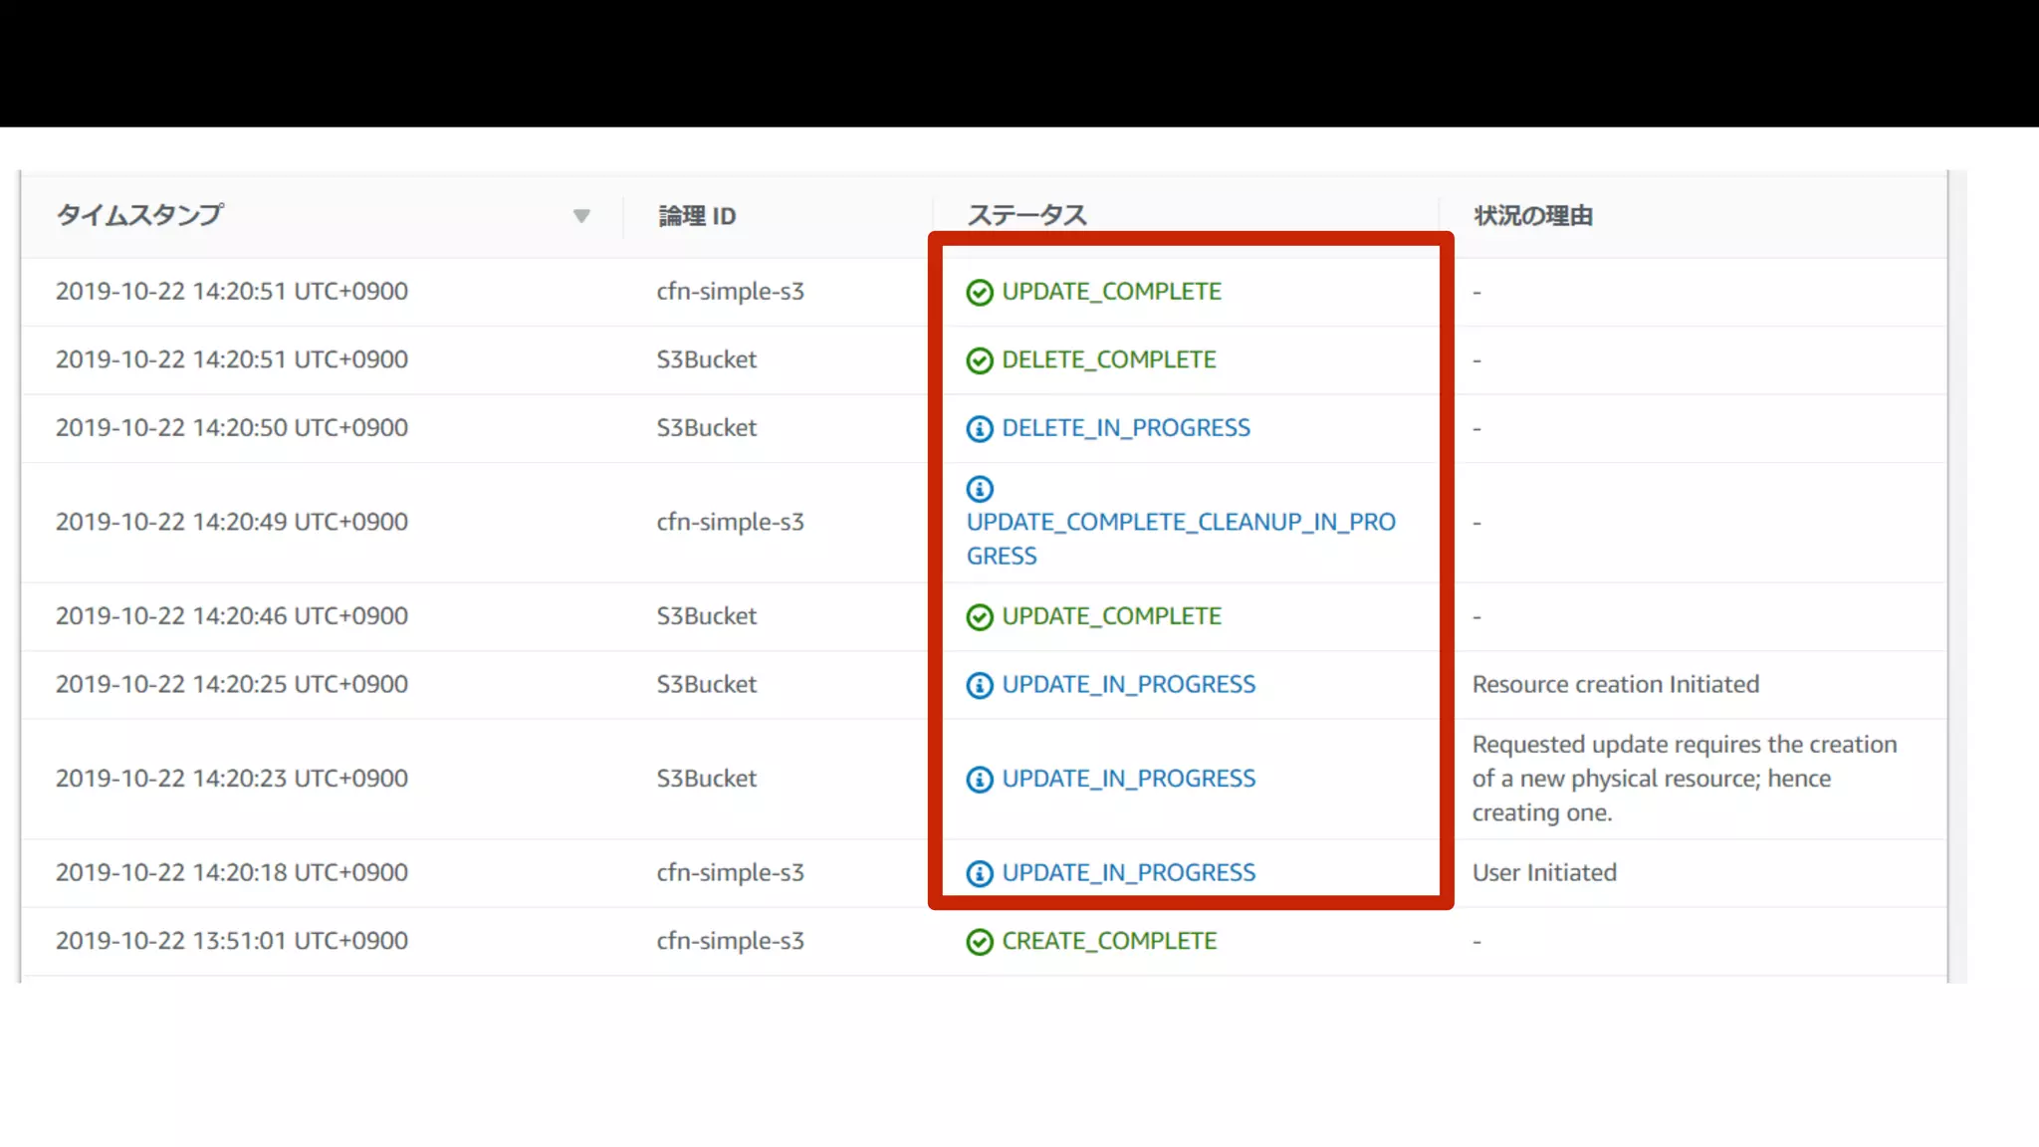Click the UPDATE_COMPLETE_CLEANUP_IN_PROGRESS status text

click(x=1180, y=538)
